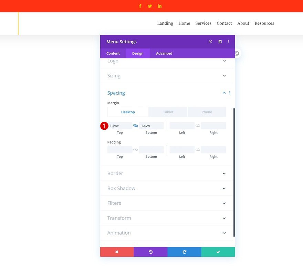Click the Facebook icon in the top bar
Viewport: 303px width, 276px height.
[140, 6]
